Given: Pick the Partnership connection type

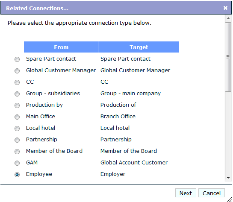Looking at the screenshot, I should [17, 140].
